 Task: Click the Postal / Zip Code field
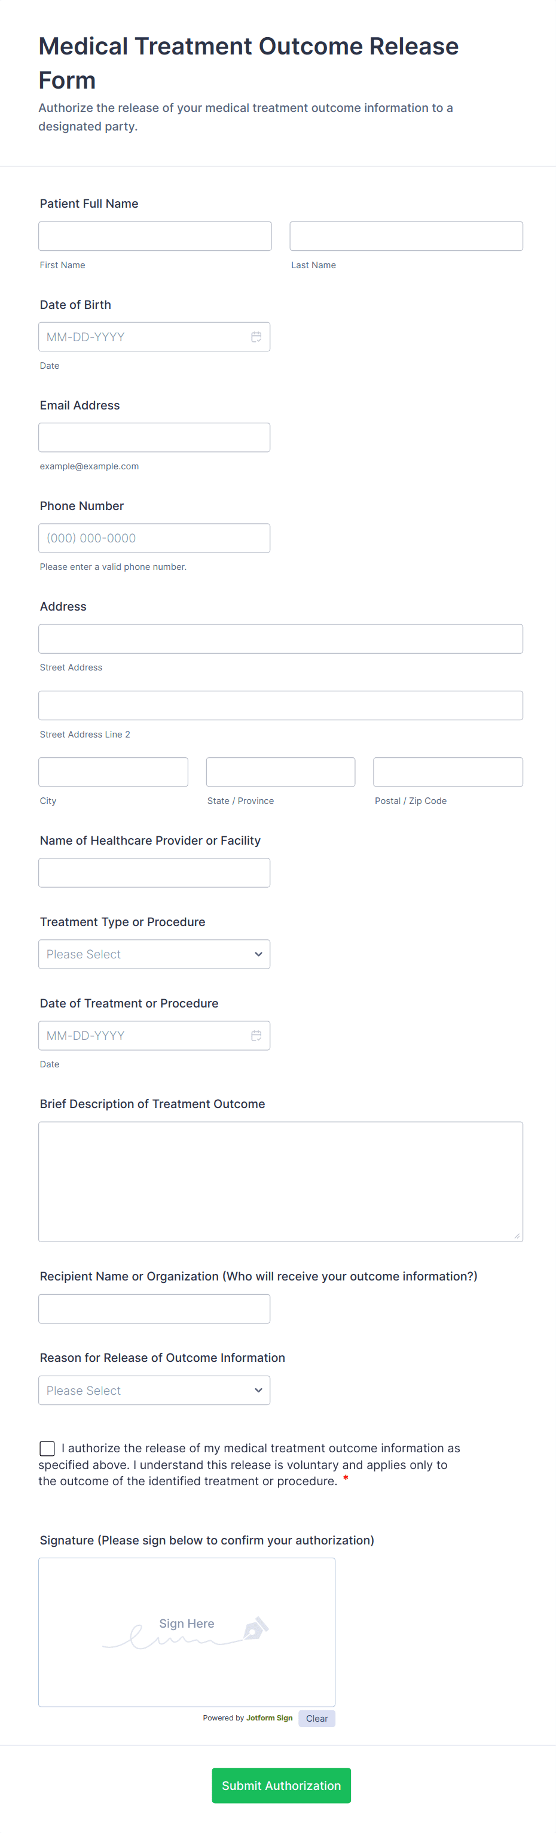point(448,772)
